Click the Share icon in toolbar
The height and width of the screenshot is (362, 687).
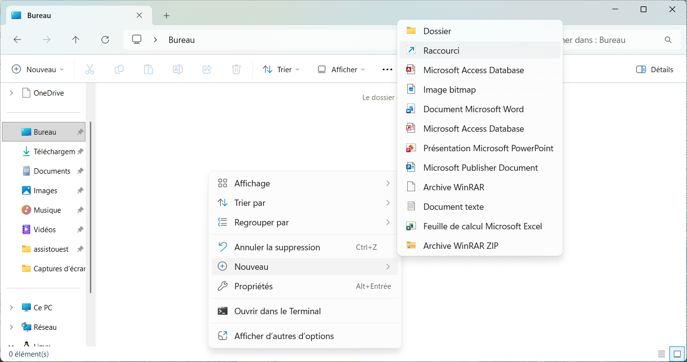[x=207, y=70]
